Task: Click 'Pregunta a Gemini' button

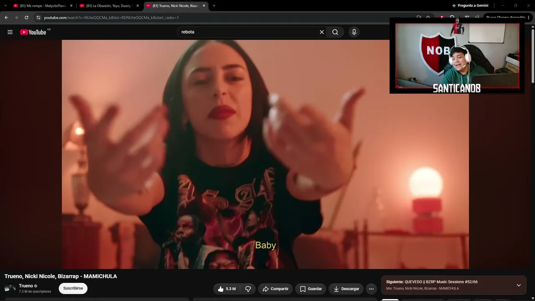Action: 470,6
